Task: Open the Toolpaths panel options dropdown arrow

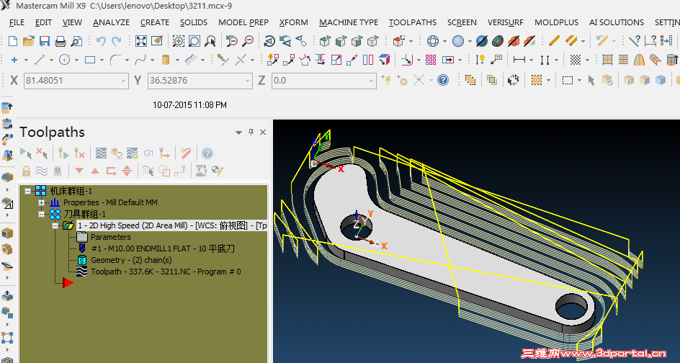Action: click(x=238, y=133)
